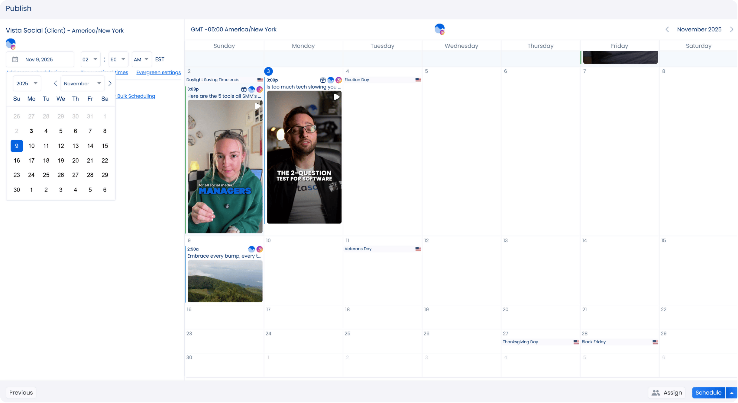Click previous month arrow beside November 2025

pos(667,30)
